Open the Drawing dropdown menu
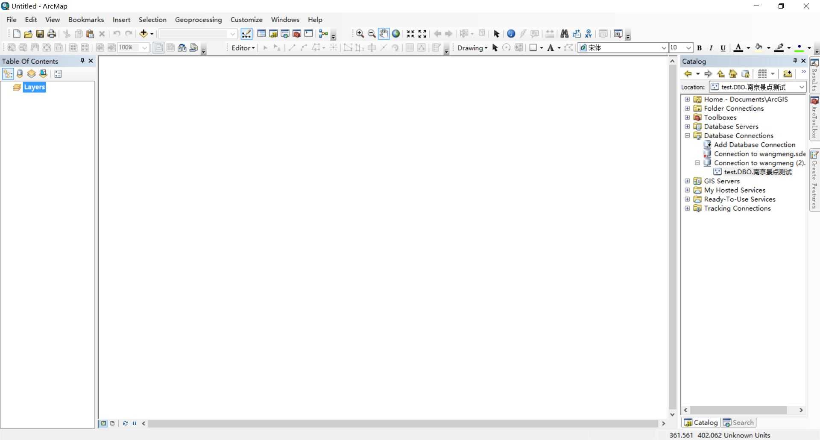This screenshot has width=820, height=440. click(472, 48)
